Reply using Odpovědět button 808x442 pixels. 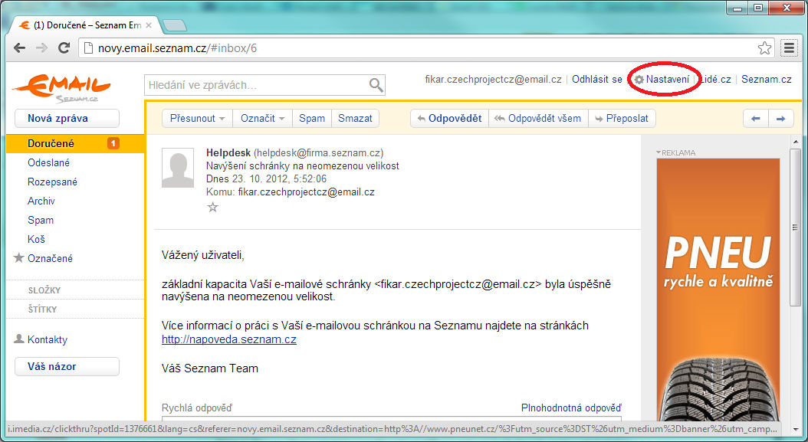[449, 119]
